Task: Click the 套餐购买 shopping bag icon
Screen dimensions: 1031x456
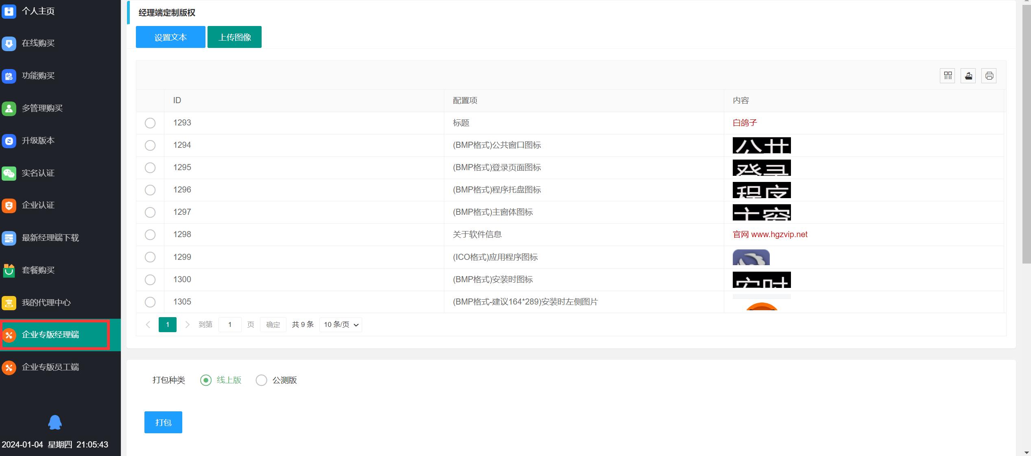Action: (x=9, y=270)
